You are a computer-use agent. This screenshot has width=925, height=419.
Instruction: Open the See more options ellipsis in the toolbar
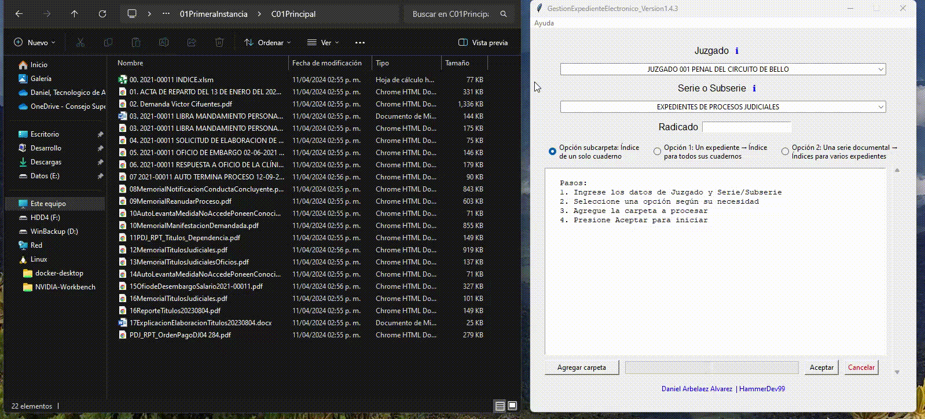pos(360,43)
